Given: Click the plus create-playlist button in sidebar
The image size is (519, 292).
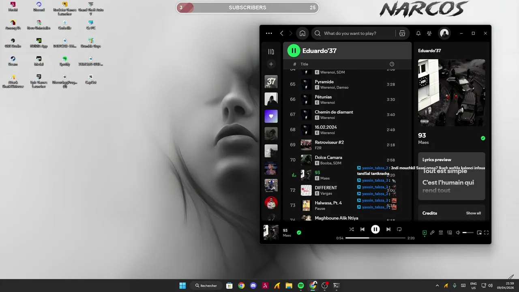Looking at the screenshot, I should tap(271, 64).
